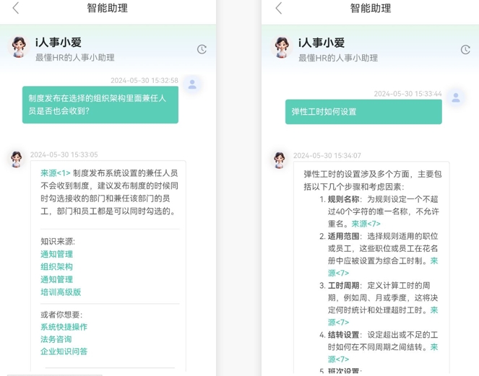This screenshot has width=479, height=376.
Task: Open the first 通知管理 knowledge source
Action: [x=56, y=254]
